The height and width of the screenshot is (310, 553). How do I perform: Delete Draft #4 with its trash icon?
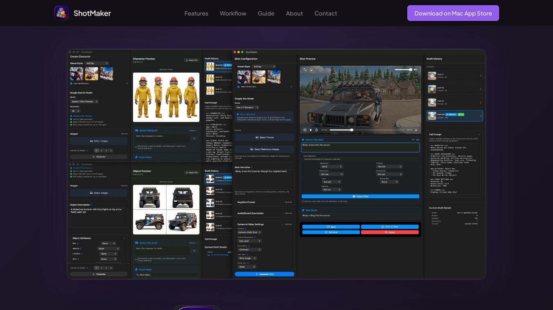click(x=480, y=116)
